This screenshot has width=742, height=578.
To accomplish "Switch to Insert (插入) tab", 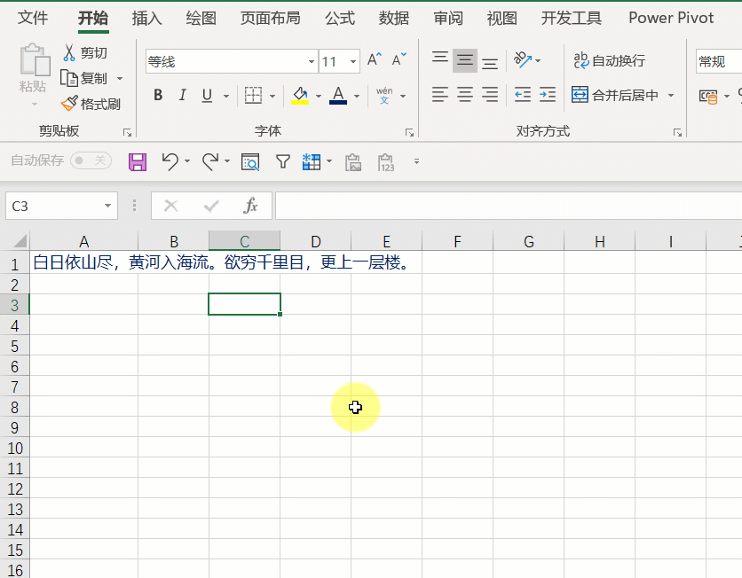I will [146, 18].
